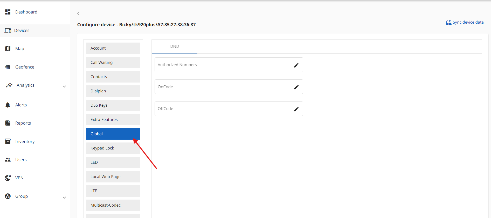This screenshot has height=218, width=491.
Task: Click Sync device data link
Action: coord(465,22)
